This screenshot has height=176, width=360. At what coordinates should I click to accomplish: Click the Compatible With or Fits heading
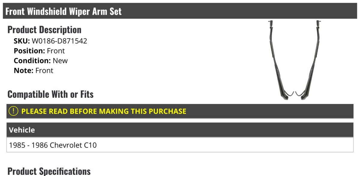[x=50, y=94]
